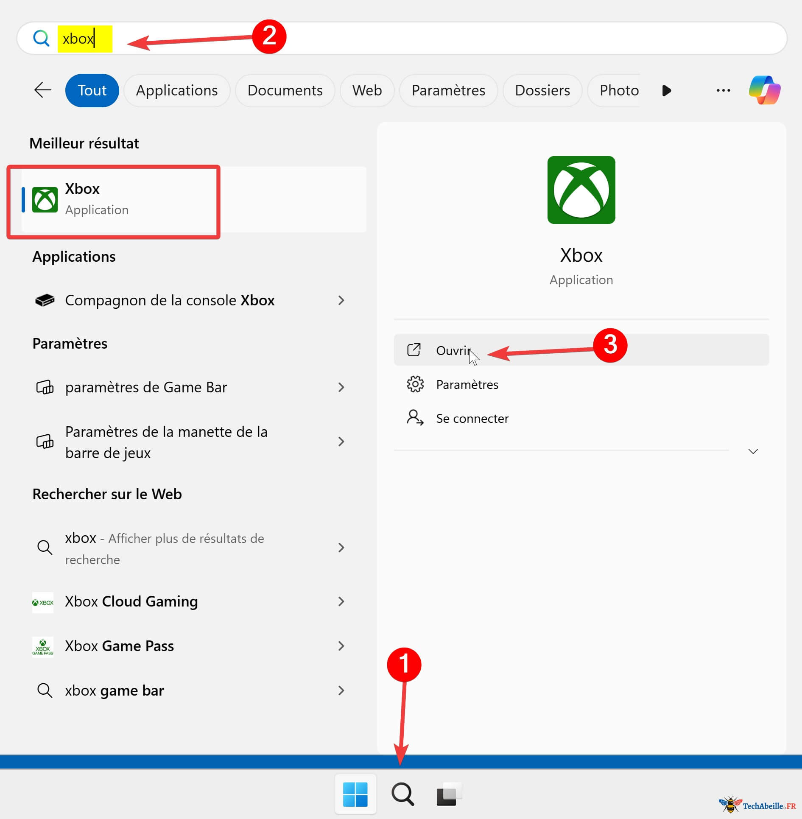
Task: Click the taskbar Search magnifier icon
Action: point(402,794)
